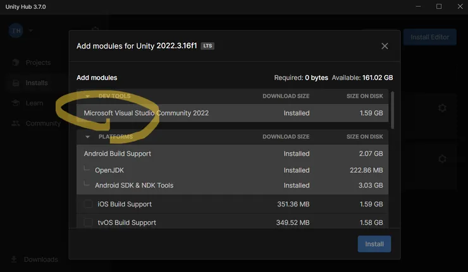Enable the iOS Build Support checkbox

(89, 204)
